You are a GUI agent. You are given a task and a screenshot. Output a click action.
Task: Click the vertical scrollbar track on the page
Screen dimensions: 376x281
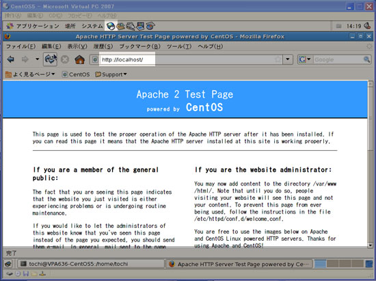[x=371, y=196]
